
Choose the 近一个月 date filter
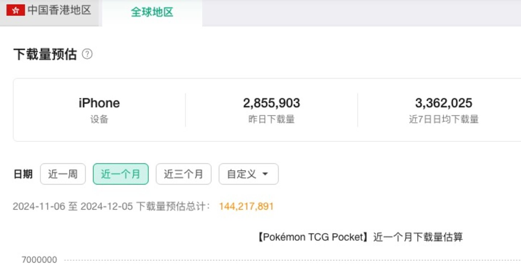(121, 174)
